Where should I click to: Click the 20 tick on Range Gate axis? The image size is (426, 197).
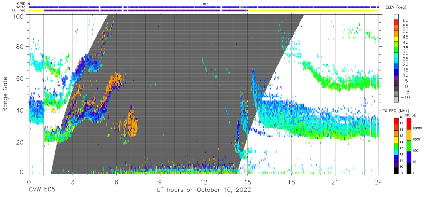tap(20, 142)
